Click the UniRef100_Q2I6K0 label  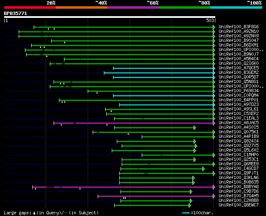coord(239,64)
